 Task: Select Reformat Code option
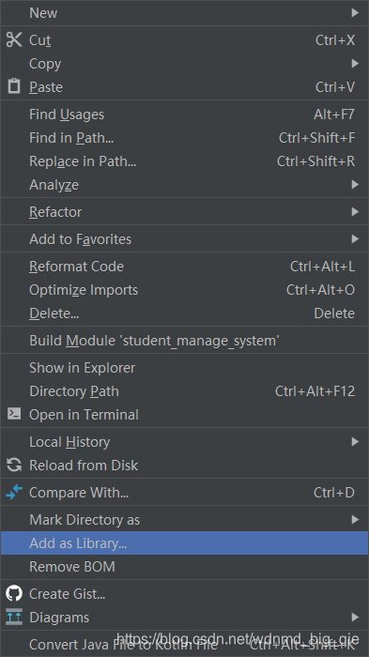184,266
